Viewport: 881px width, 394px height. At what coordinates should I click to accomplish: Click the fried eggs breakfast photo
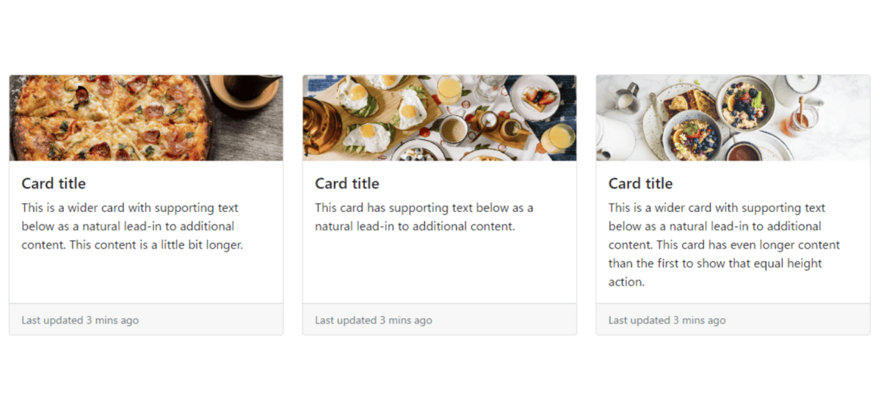click(x=440, y=118)
